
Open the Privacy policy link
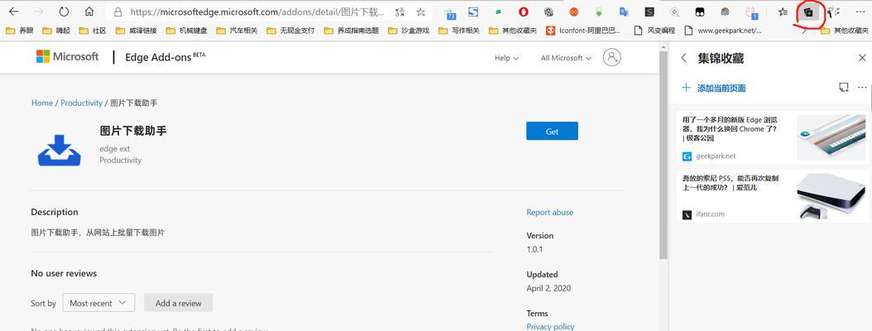click(550, 327)
